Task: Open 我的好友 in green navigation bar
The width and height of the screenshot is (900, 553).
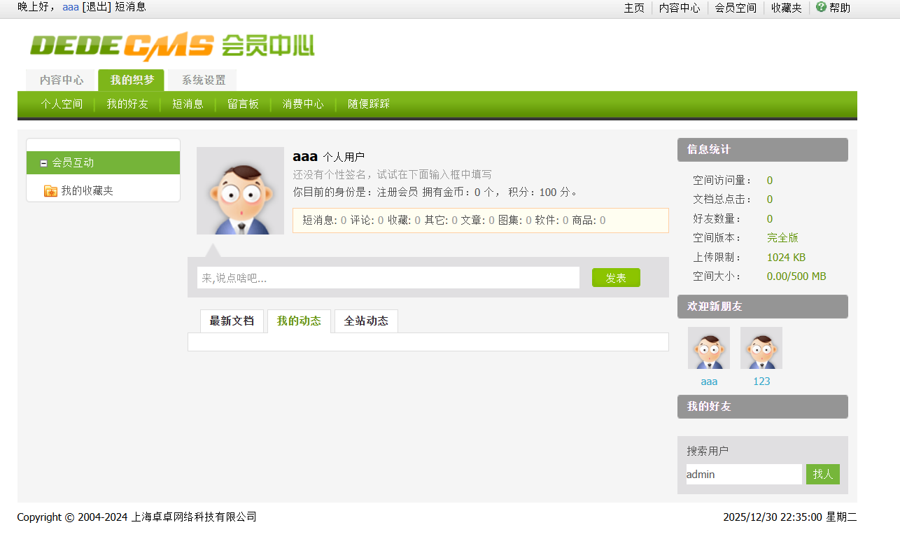Action: pos(127,104)
